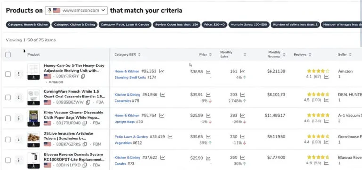This screenshot has height=170, width=362.
Task: Select the Honey-Can-Do shelving unit row checkbox
Action: click(8, 74)
